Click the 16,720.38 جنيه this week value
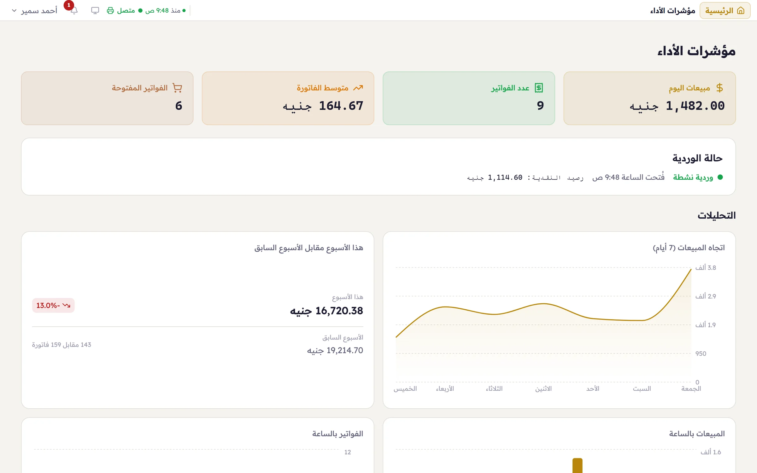Viewport: 757px width, 473px height. coord(326,311)
